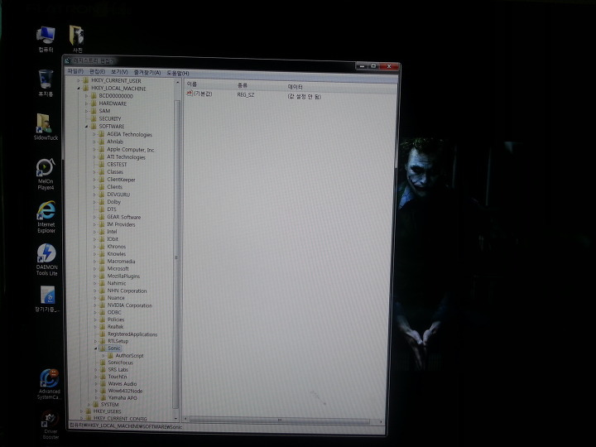Image resolution: width=596 pixels, height=447 pixels.
Task: Select the HKEY_CURRENT_CONFIG hive
Action: coord(120,419)
